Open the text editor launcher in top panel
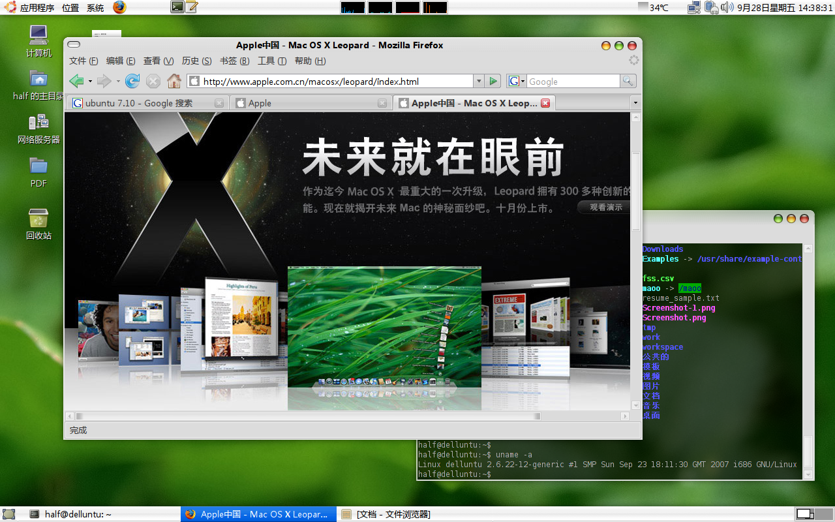835x522 pixels. coord(191,7)
